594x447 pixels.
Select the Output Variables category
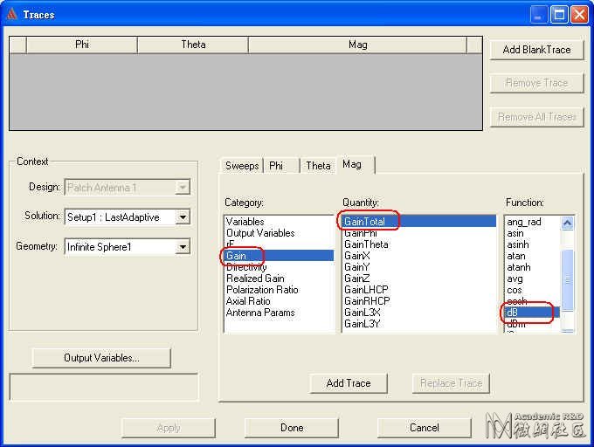279,233
